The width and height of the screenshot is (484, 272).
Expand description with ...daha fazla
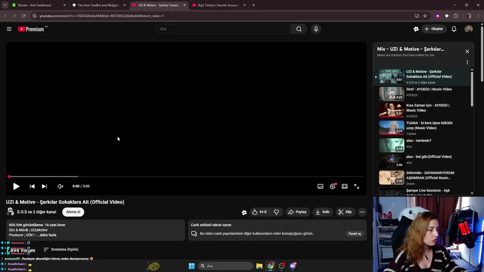(x=47, y=235)
